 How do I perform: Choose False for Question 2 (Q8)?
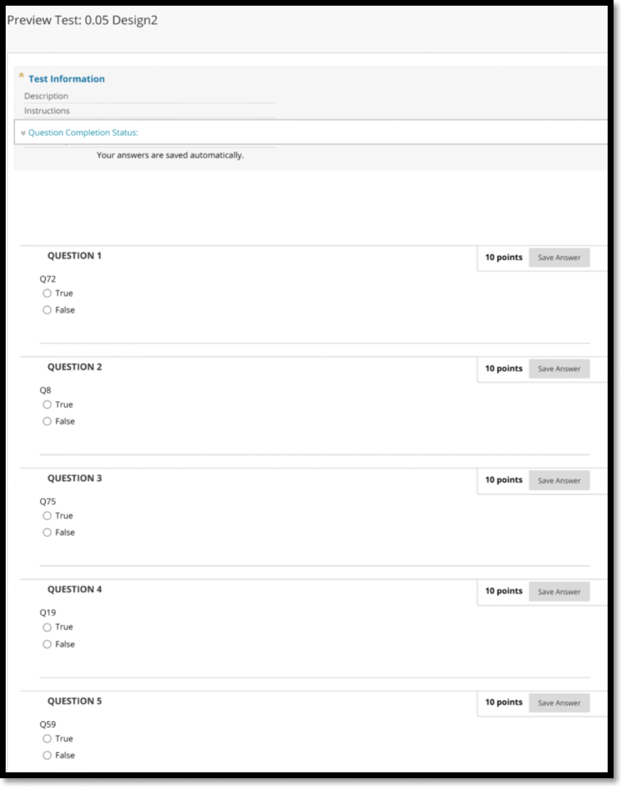click(47, 421)
